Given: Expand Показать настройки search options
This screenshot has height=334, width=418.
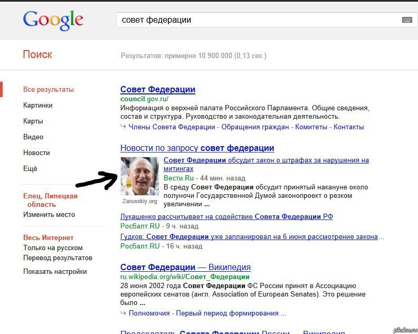Looking at the screenshot, I should [55, 271].
